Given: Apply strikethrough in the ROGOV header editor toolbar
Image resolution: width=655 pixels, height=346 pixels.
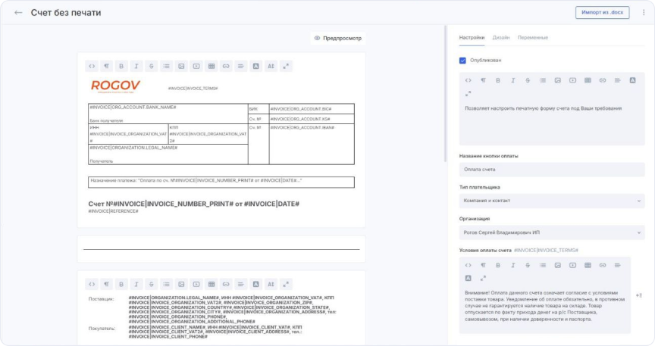Looking at the screenshot, I should point(151,66).
